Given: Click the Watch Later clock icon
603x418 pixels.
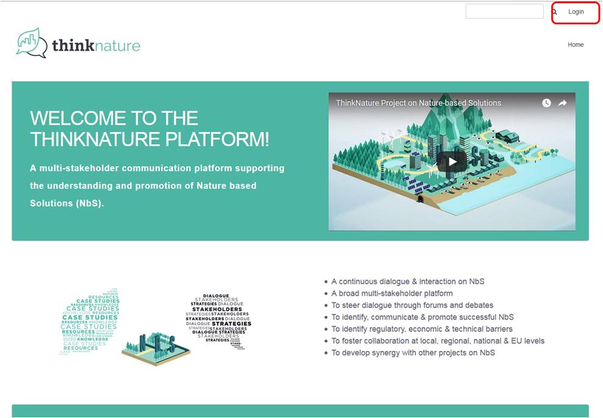Looking at the screenshot, I should 546,103.
